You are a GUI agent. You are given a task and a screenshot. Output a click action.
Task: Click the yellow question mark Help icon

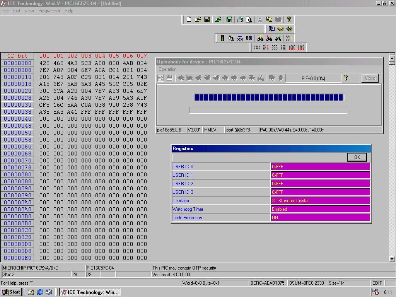(x=289, y=19)
